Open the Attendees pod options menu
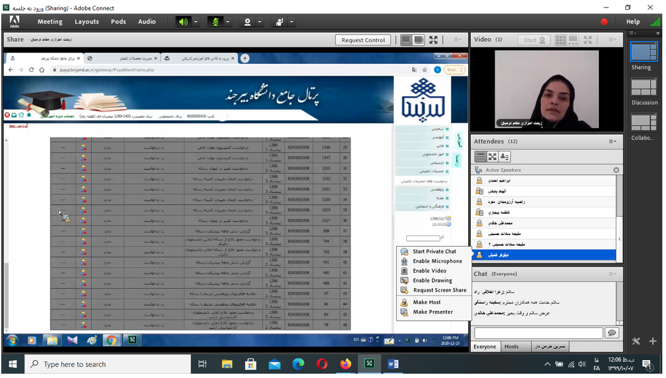The height and width of the screenshot is (378, 666). [x=612, y=141]
